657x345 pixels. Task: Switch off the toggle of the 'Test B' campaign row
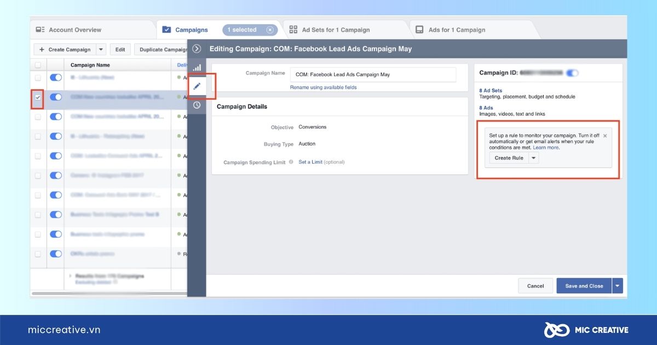coord(56,215)
